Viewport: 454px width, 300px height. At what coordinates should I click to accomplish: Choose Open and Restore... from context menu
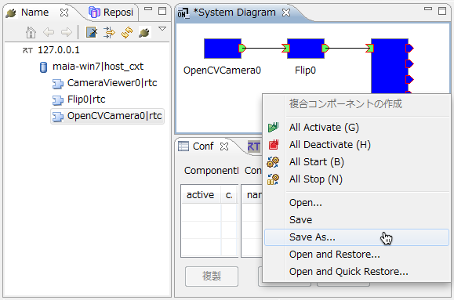(357, 255)
